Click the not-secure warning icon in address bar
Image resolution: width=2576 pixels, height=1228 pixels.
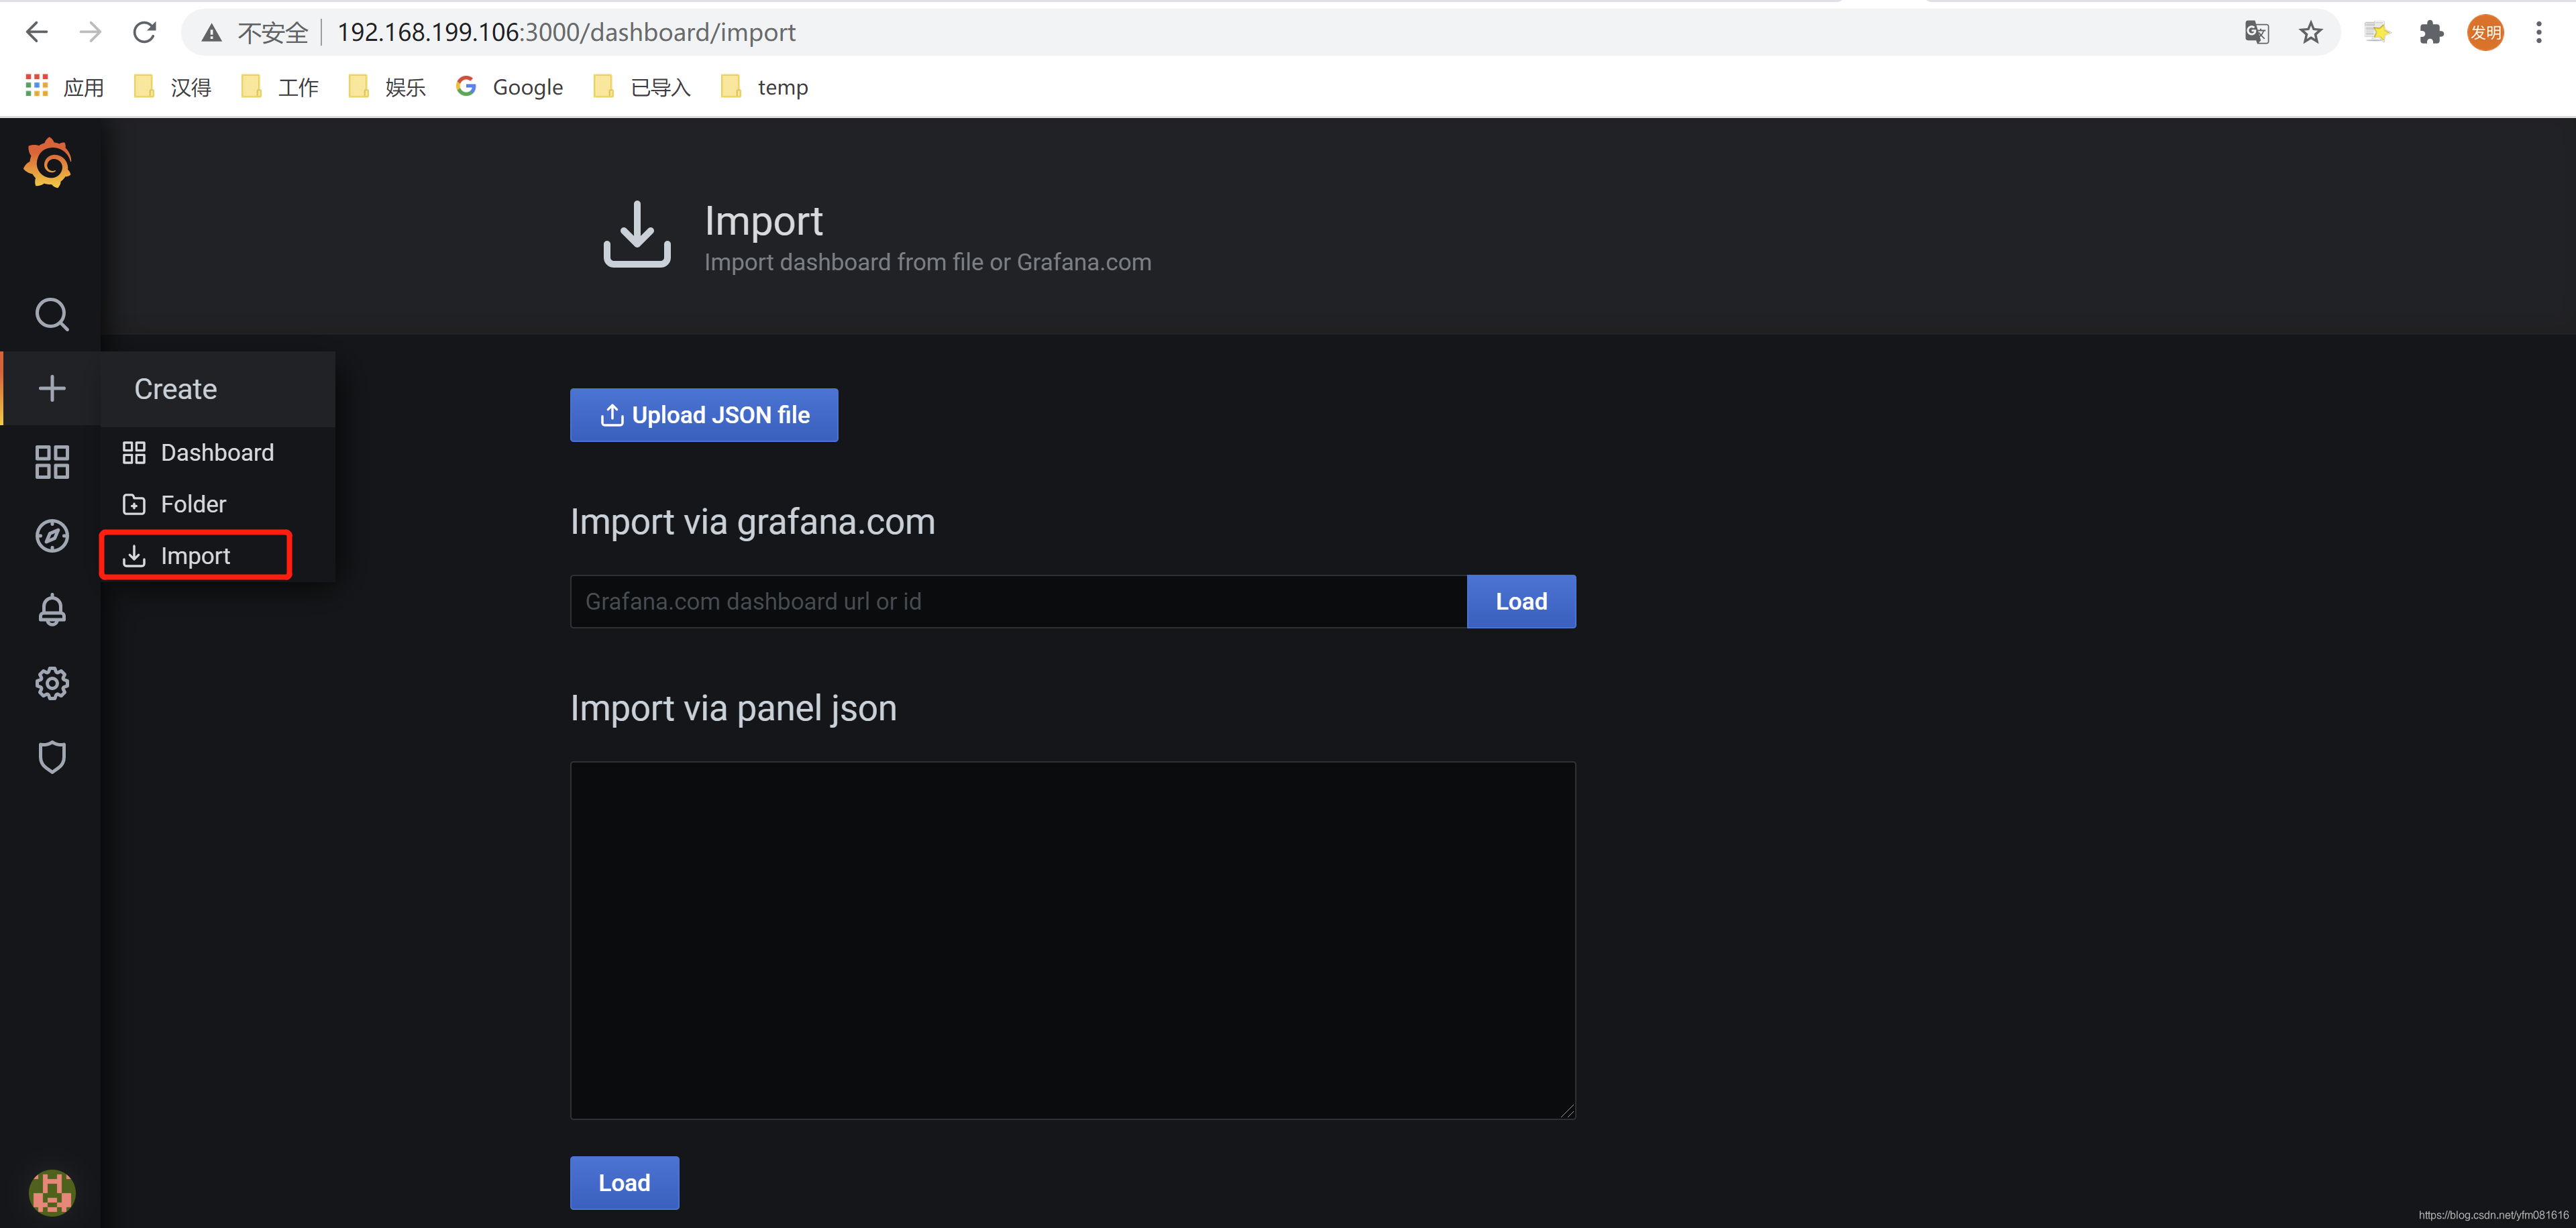click(x=211, y=33)
